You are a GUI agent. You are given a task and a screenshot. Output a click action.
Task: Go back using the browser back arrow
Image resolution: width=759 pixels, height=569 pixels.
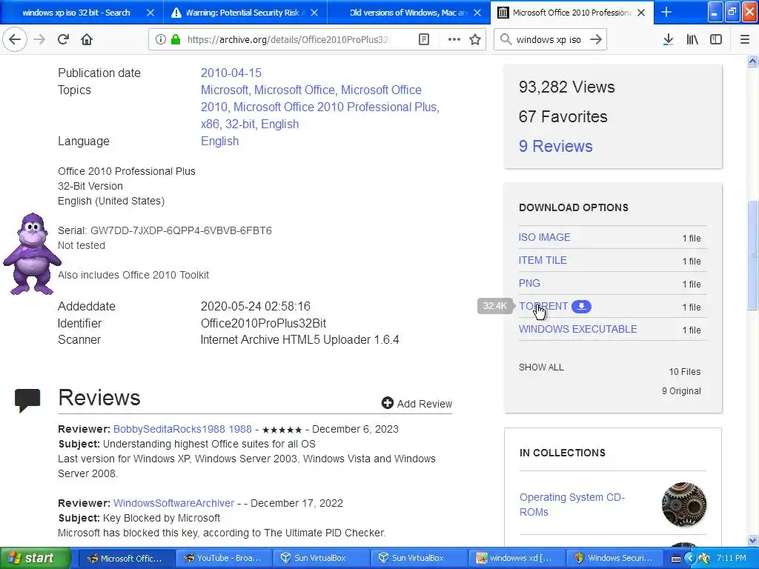tap(15, 39)
